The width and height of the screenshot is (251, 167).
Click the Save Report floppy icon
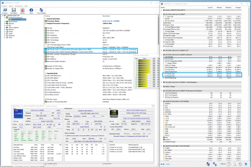coord(14,11)
